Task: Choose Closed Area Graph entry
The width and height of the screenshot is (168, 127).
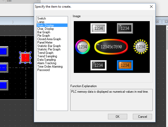Action: coord(49,39)
